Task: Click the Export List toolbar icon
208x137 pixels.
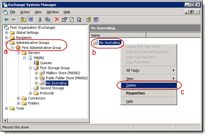Action: 79,20
